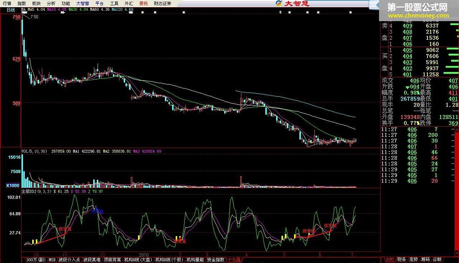The image size is (459, 263).
Task: Click buy level 1 price 405
Action: coord(408,50)
